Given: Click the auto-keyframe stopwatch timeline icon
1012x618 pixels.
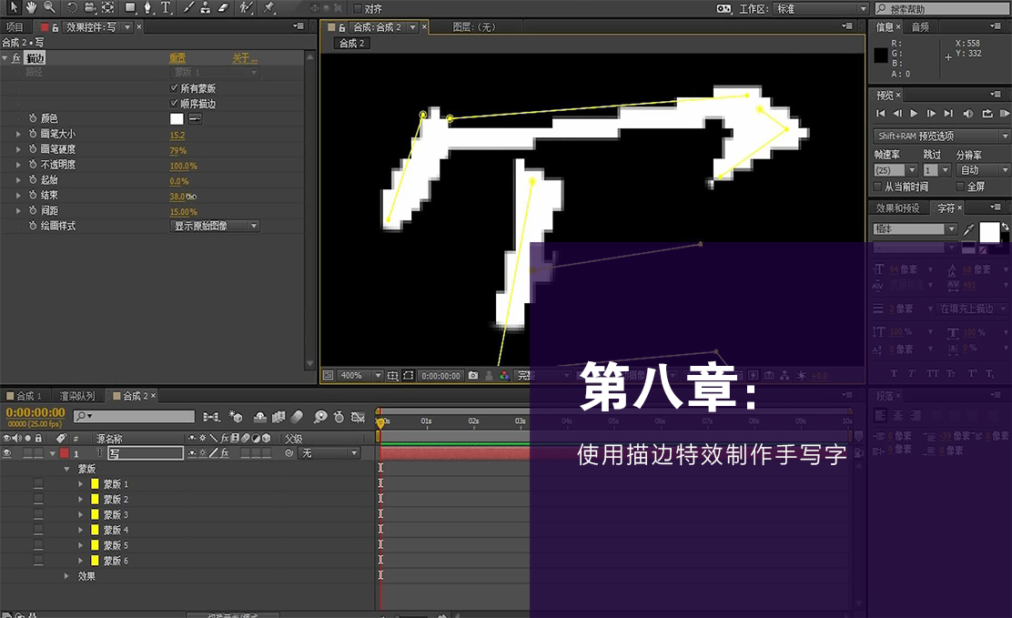Looking at the screenshot, I should coord(339,417).
